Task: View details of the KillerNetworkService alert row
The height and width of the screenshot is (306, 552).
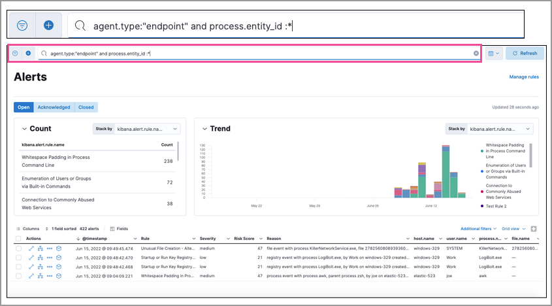Action: click(31, 248)
